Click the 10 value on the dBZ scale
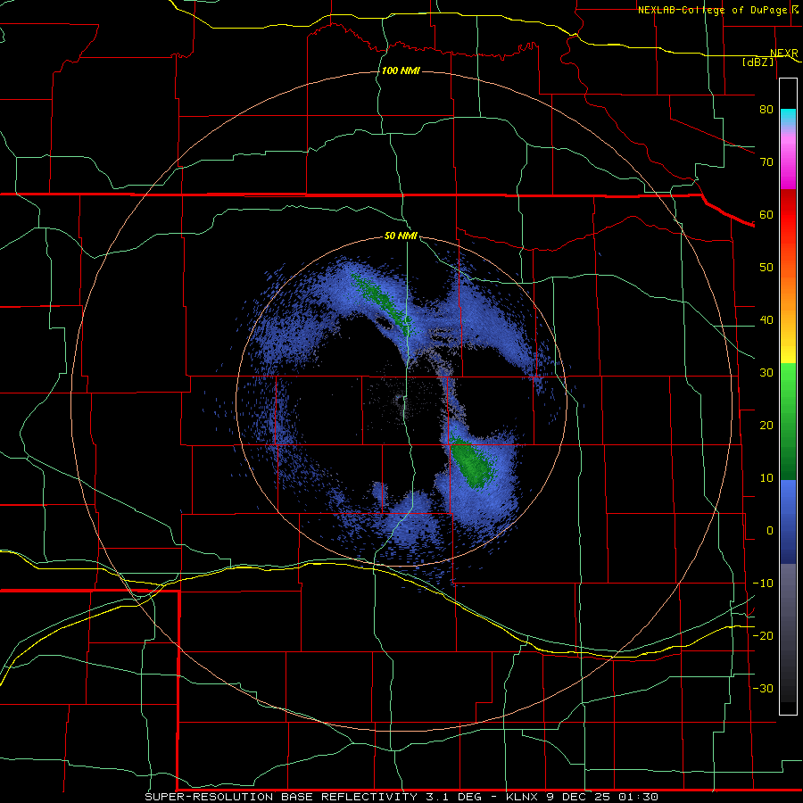The width and height of the screenshot is (803, 803). (766, 478)
